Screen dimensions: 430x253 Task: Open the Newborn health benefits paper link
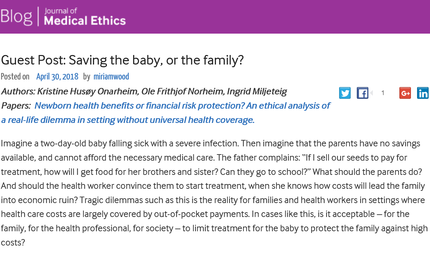(182, 106)
